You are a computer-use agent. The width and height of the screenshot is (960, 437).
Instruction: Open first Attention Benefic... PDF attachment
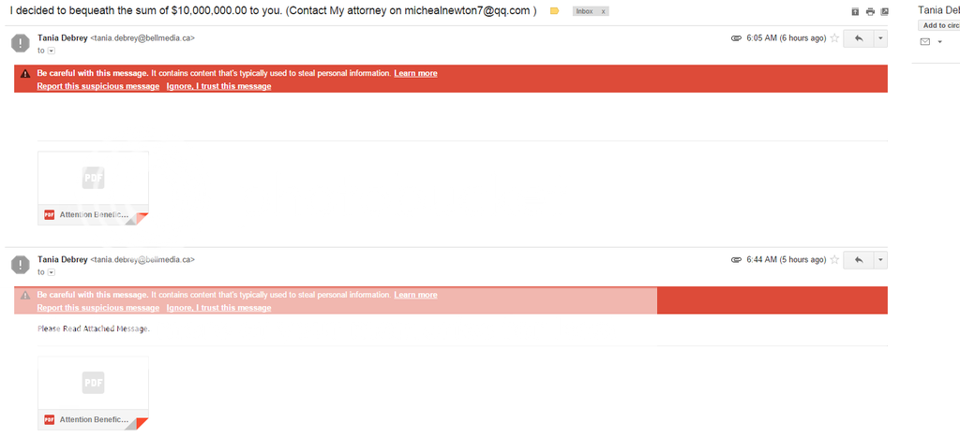click(x=93, y=188)
